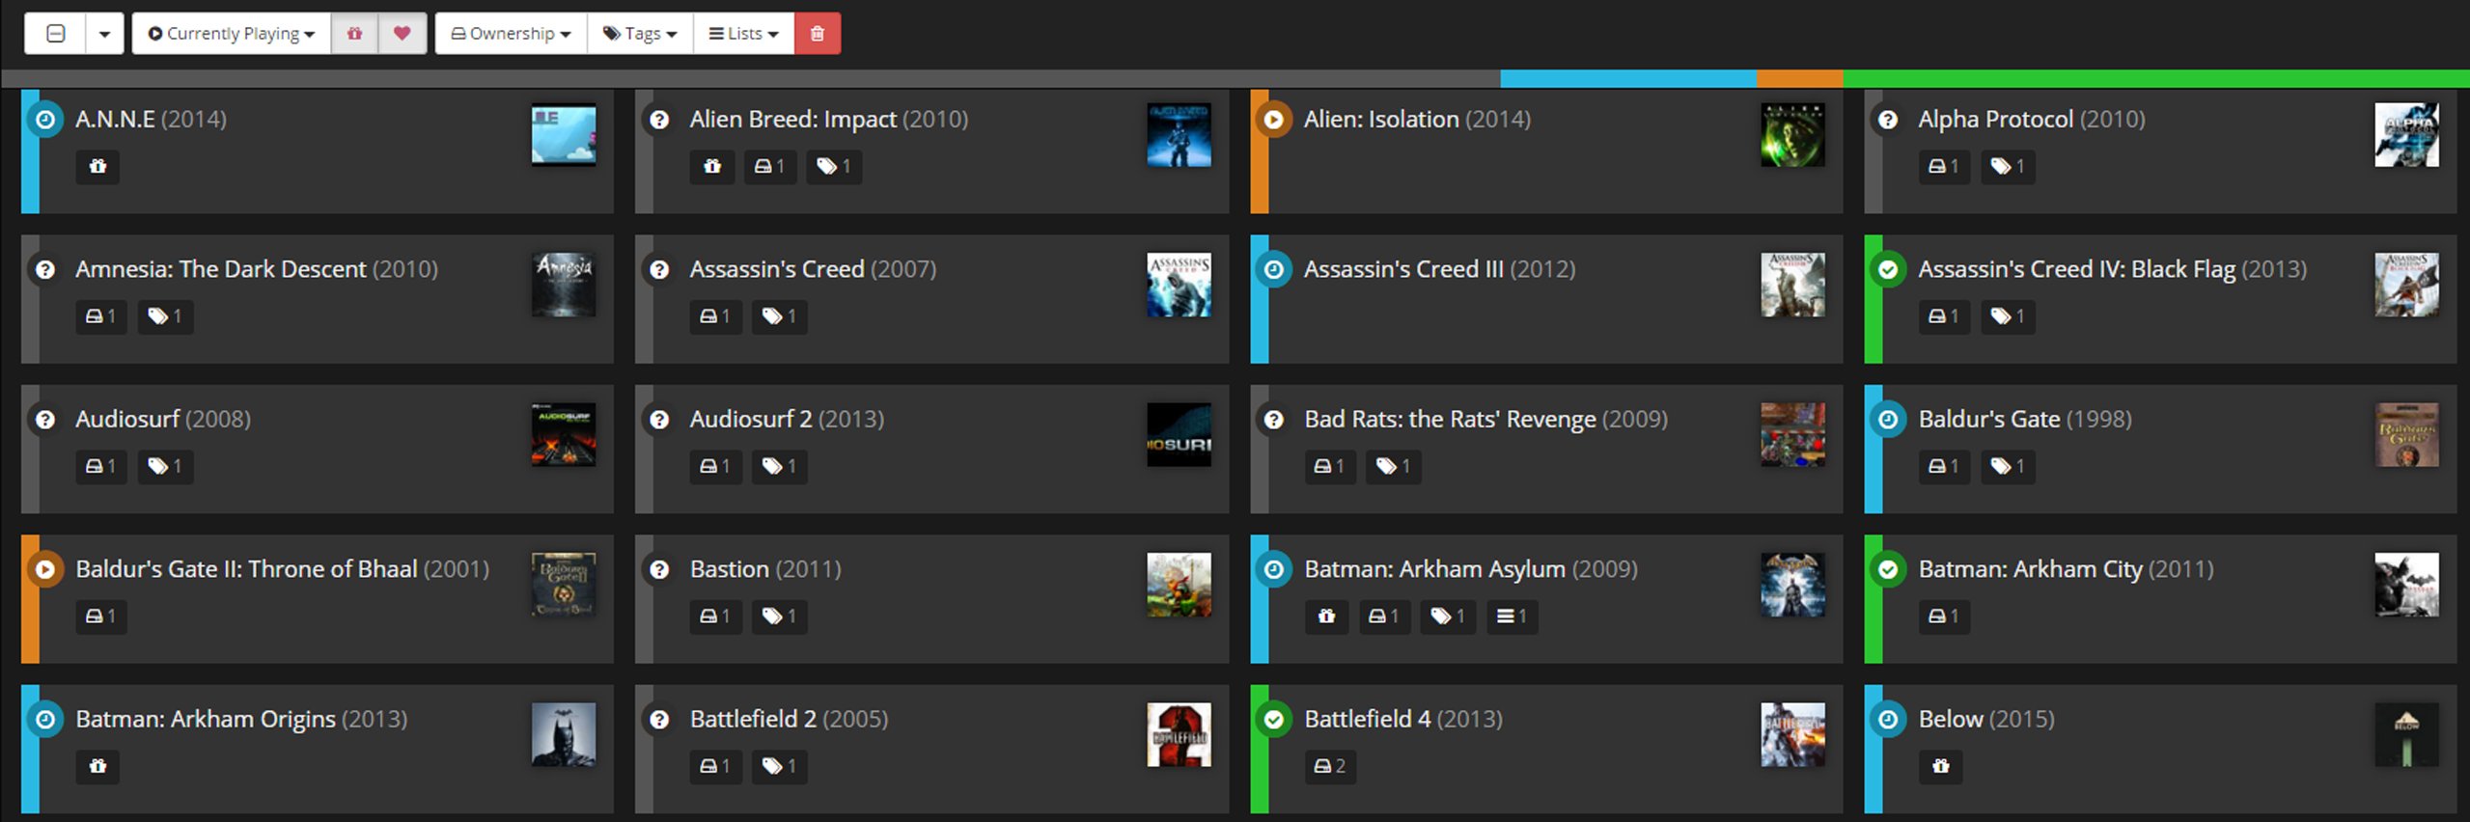Click the status icon on Batman: Arkham Asylum
Screen dimensions: 2470x822
point(1273,569)
